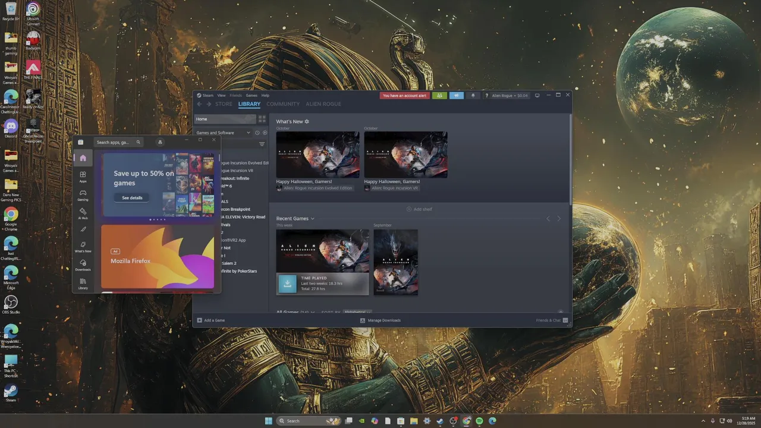Sort library by recent activity clock icon
Screen dimensions: 761x428
(257, 133)
